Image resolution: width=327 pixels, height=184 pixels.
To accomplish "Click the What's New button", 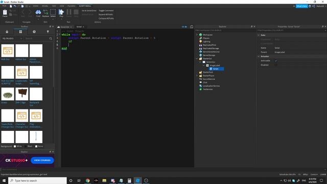I will tap(302, 6).
